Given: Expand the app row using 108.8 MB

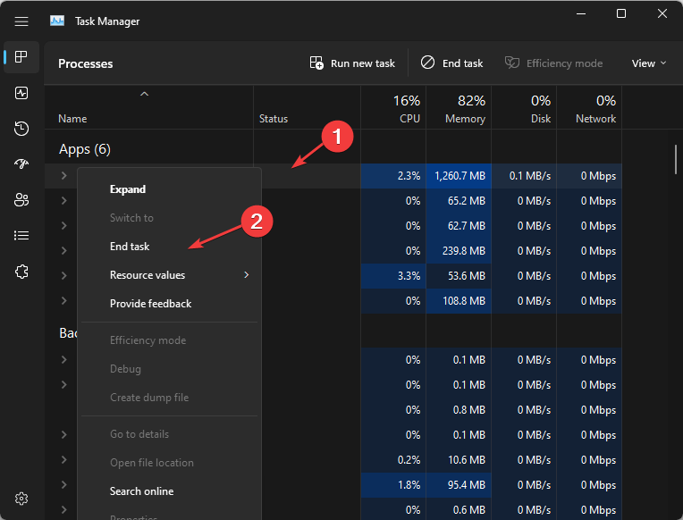Looking at the screenshot, I should 64,300.
